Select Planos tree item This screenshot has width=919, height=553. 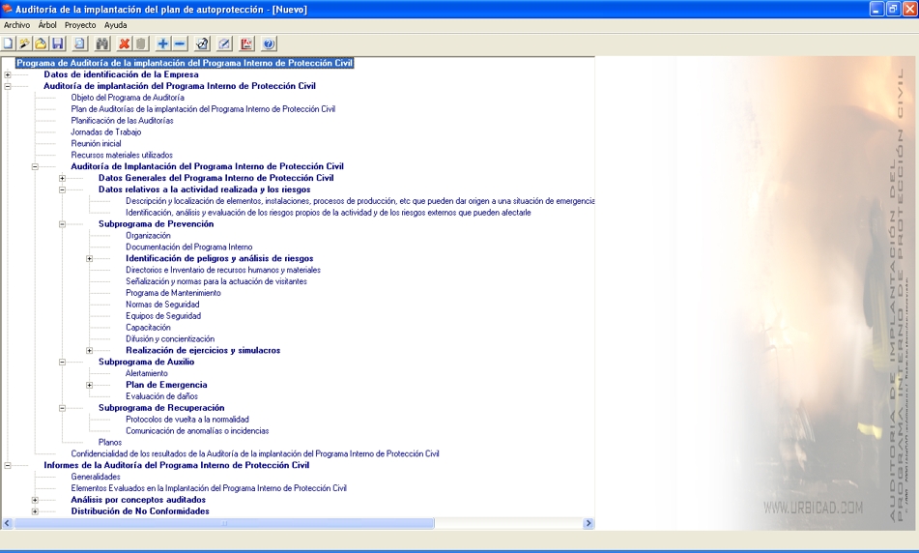[110, 442]
